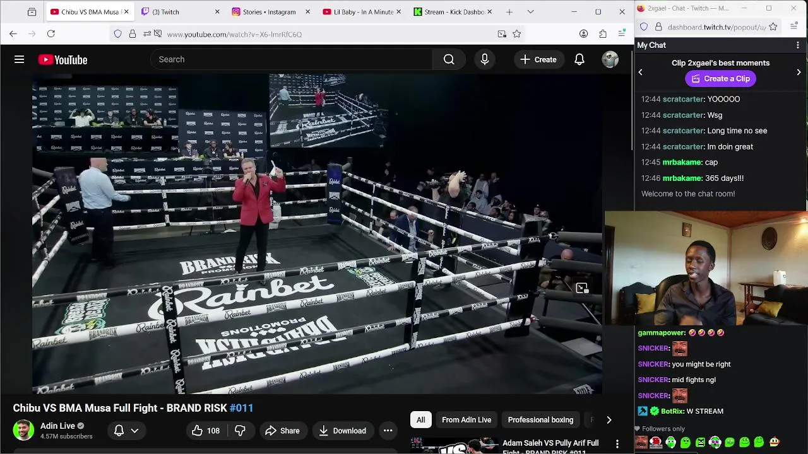Open more actions menu beside Download
The image size is (808, 454).
tap(388, 431)
